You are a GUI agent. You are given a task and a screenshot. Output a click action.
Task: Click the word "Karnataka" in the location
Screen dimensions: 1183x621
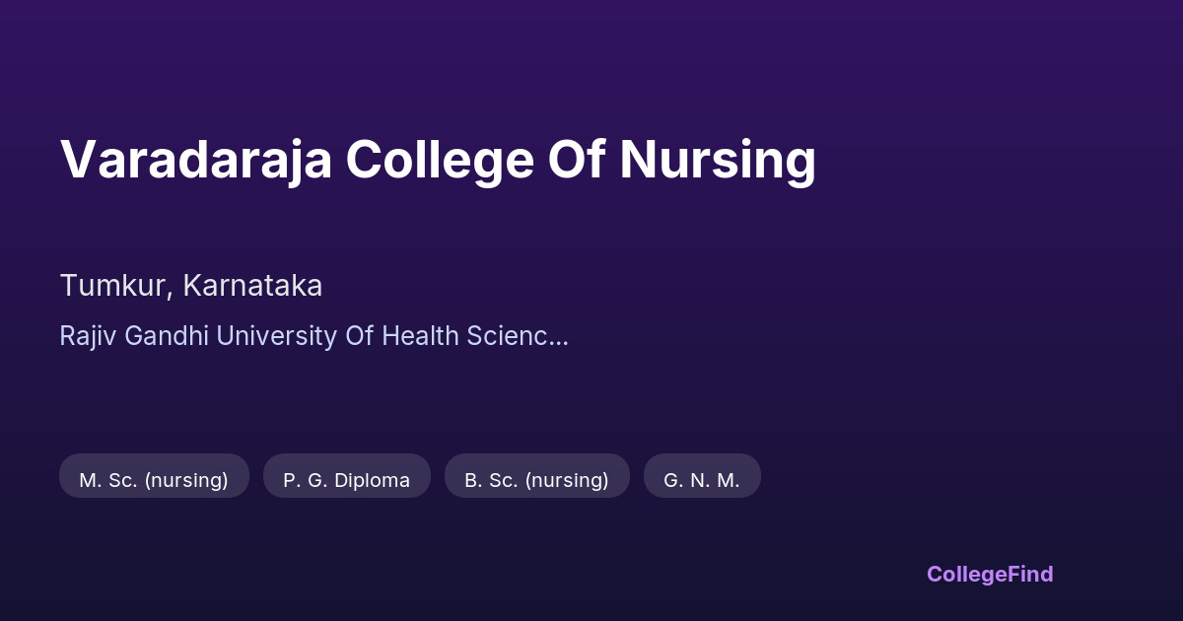(252, 286)
